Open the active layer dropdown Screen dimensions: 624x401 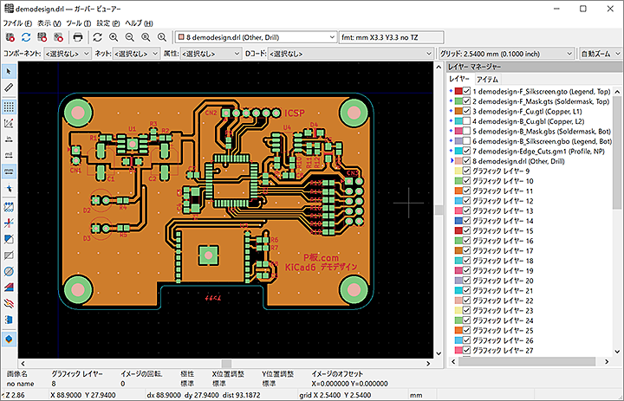tap(255, 38)
